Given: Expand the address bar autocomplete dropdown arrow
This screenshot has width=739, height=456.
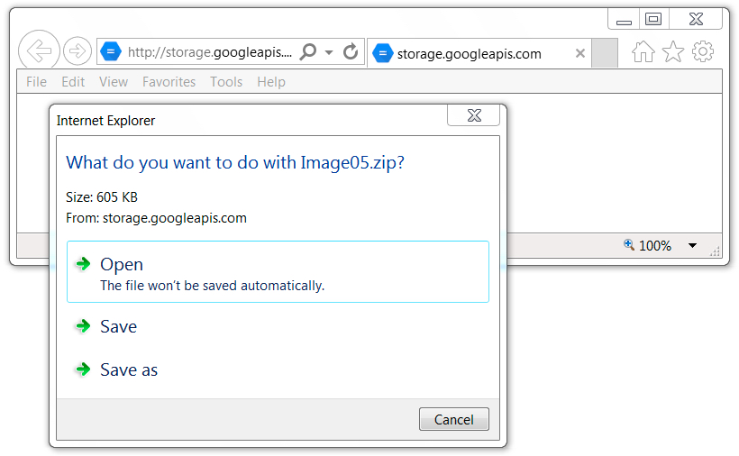Looking at the screenshot, I should [x=329, y=52].
